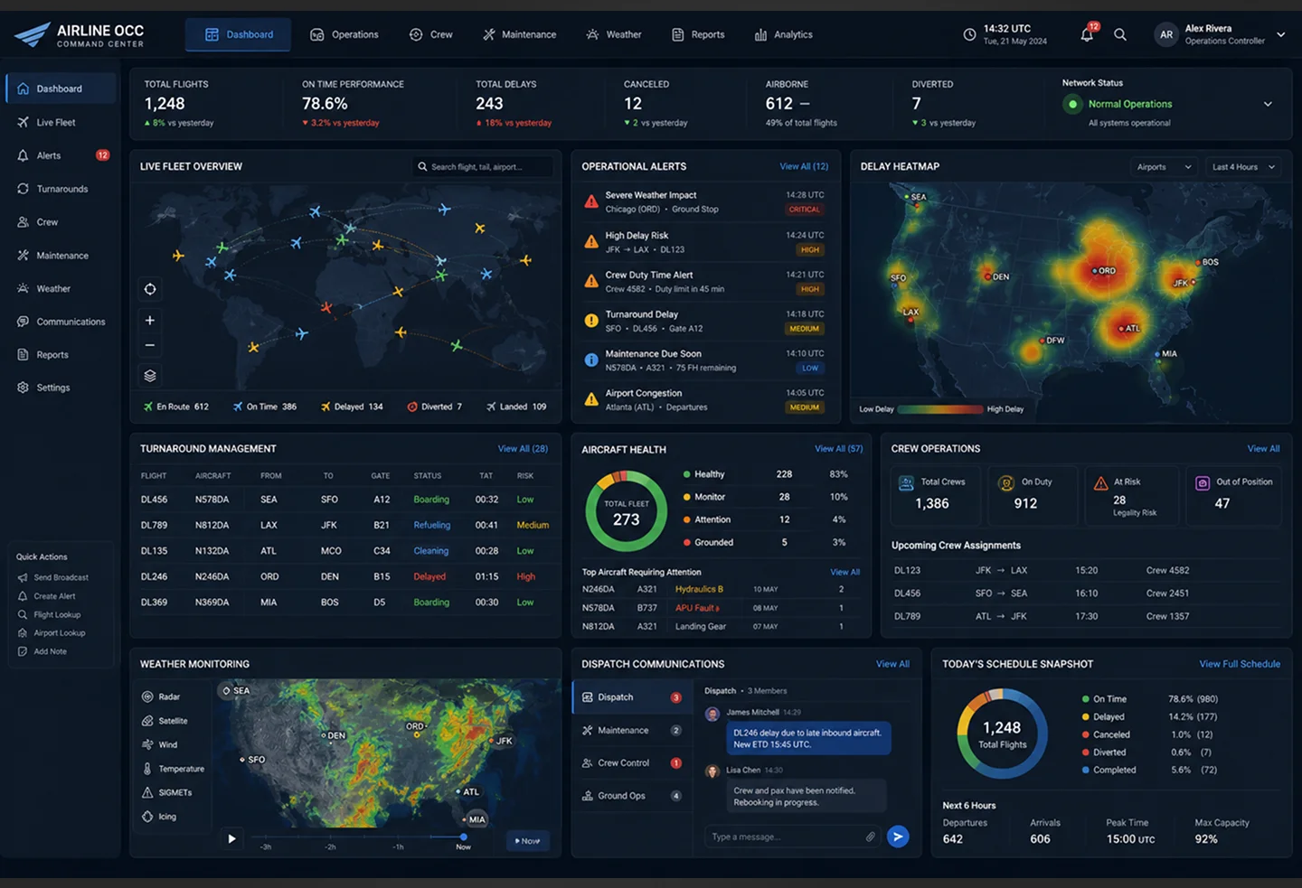Click the DL246 turnaround row
This screenshot has width=1302, height=888.
click(345, 576)
